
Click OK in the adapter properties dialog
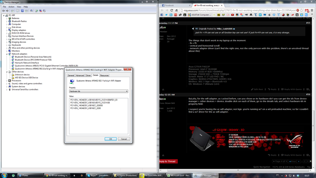(111, 139)
